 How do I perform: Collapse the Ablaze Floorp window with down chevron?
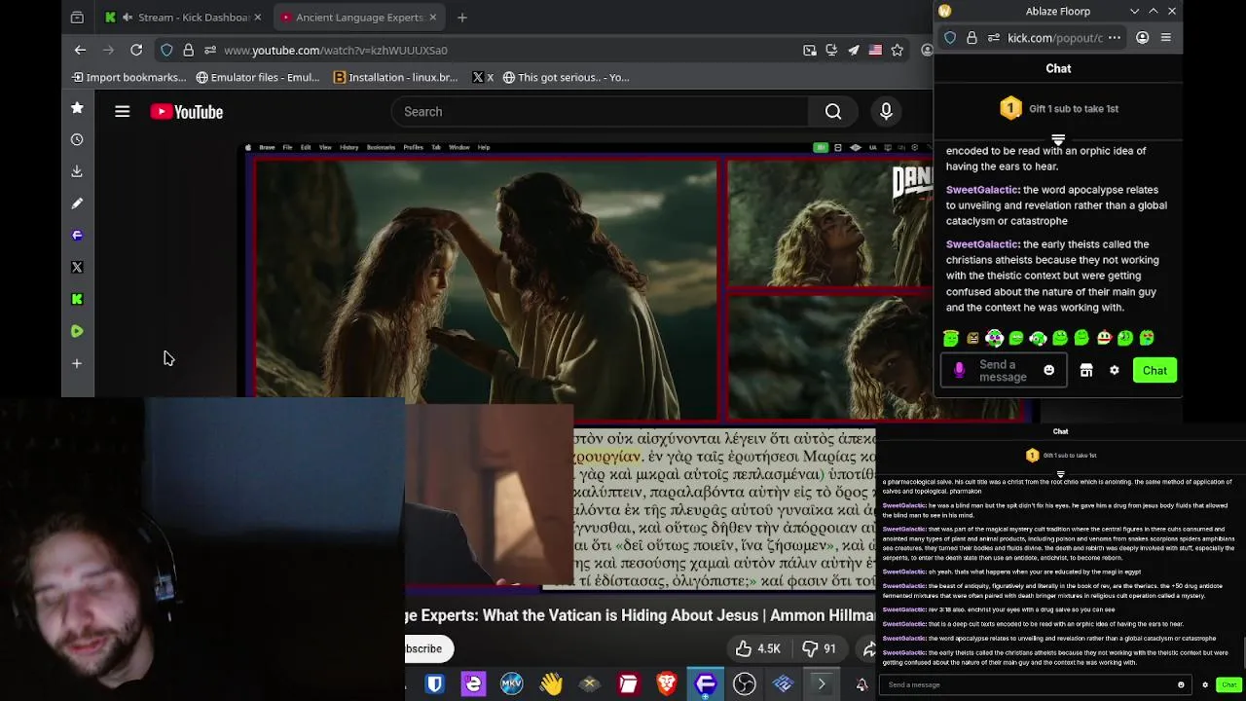[1134, 11]
